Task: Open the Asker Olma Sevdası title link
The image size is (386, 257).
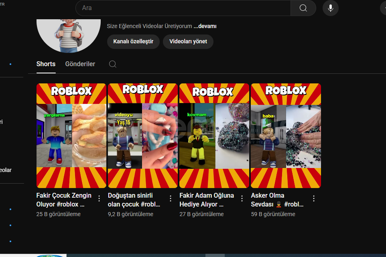Action: [x=277, y=200]
